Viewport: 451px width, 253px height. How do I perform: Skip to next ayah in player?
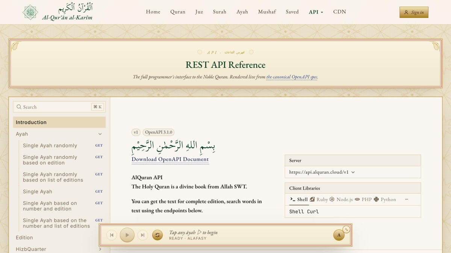142,235
